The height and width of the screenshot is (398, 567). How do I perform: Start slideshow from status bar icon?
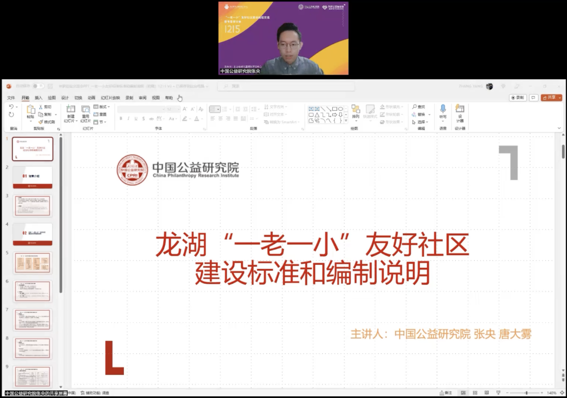498,393
